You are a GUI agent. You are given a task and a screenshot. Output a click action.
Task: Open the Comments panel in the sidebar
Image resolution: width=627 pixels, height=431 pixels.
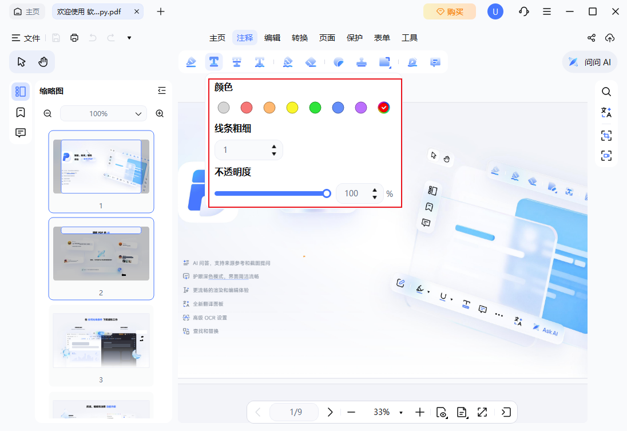click(21, 133)
